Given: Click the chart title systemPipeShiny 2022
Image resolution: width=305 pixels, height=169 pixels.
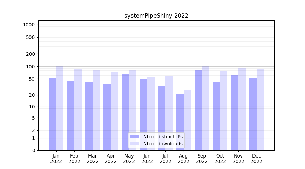Looking at the screenshot, I should 156,16.
